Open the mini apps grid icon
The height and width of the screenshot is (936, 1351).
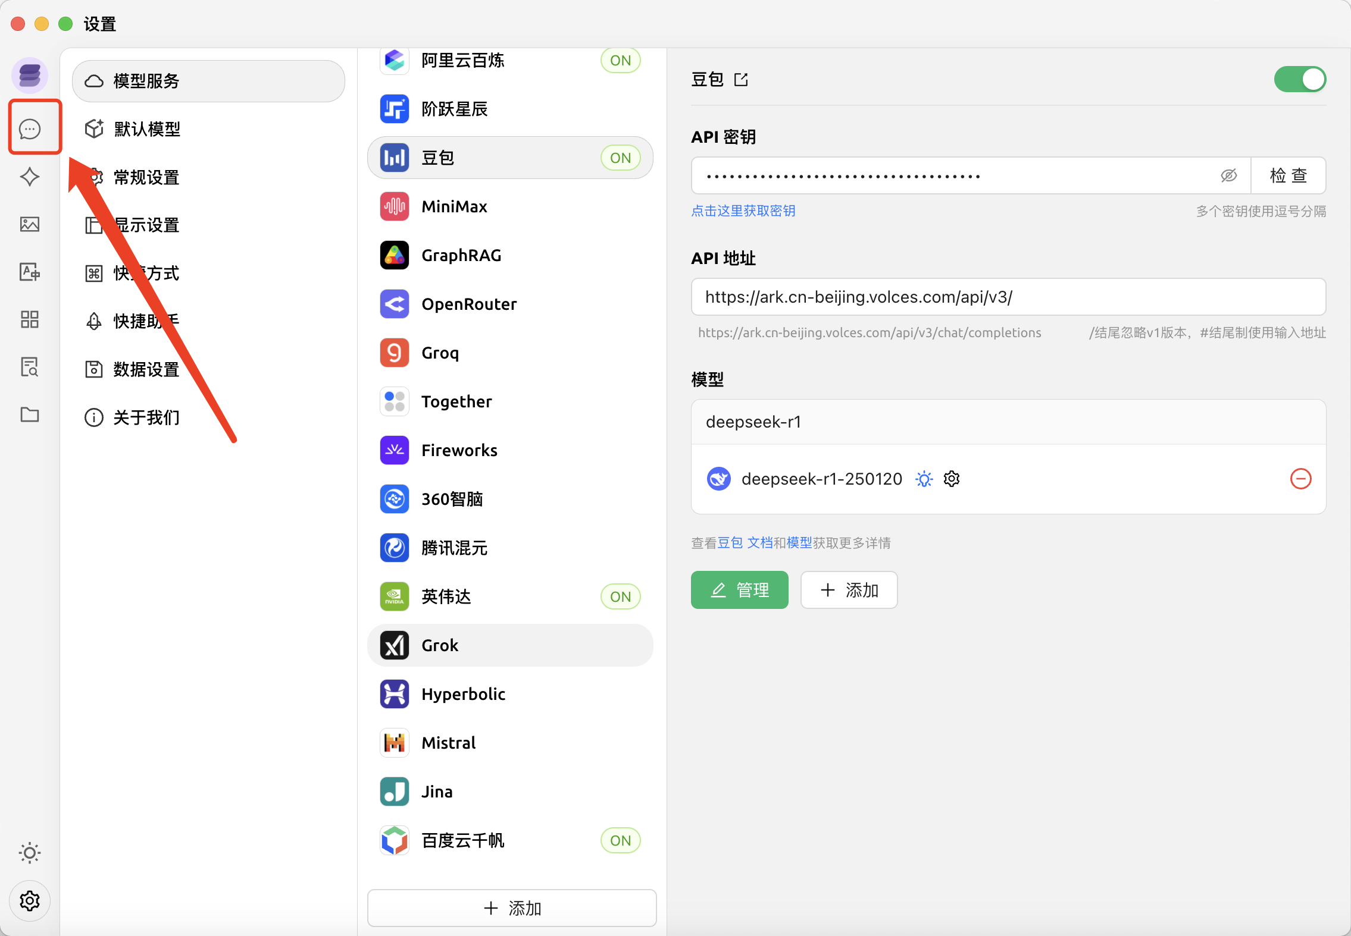(30, 319)
